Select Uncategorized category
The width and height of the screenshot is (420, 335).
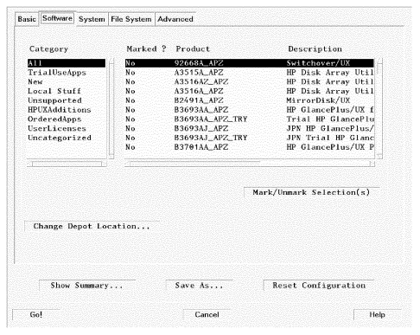[67, 138]
